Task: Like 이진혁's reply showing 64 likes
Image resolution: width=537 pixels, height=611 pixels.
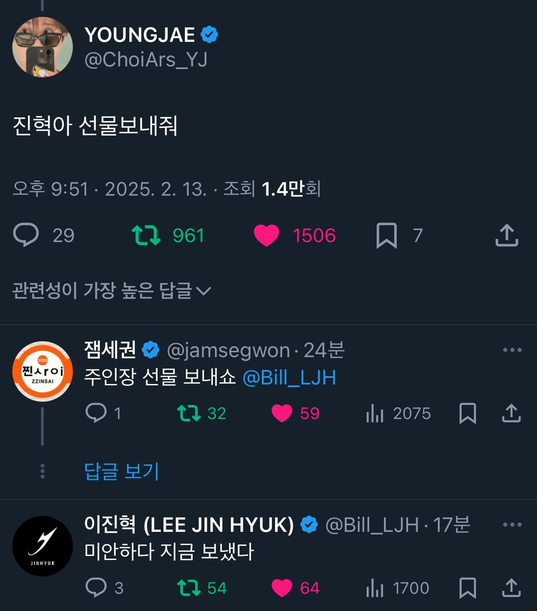Action: [282, 588]
